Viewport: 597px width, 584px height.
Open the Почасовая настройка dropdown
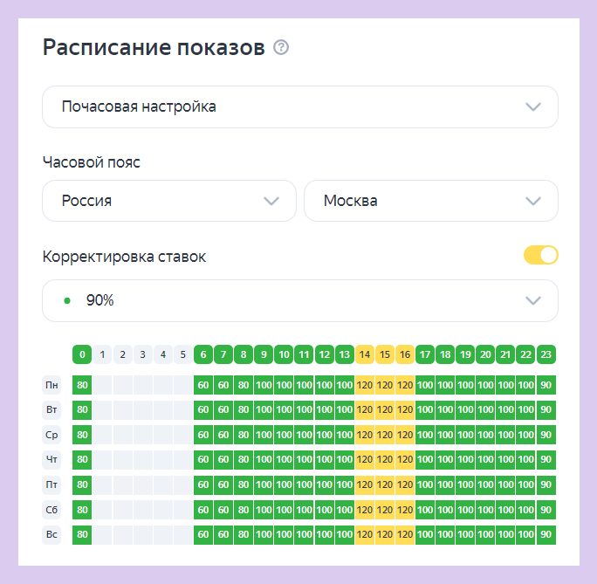299,107
